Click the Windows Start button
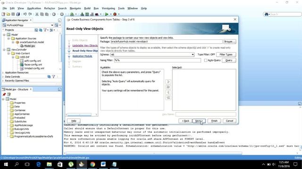Screen dimensions: 302x169 click(x=6, y=164)
